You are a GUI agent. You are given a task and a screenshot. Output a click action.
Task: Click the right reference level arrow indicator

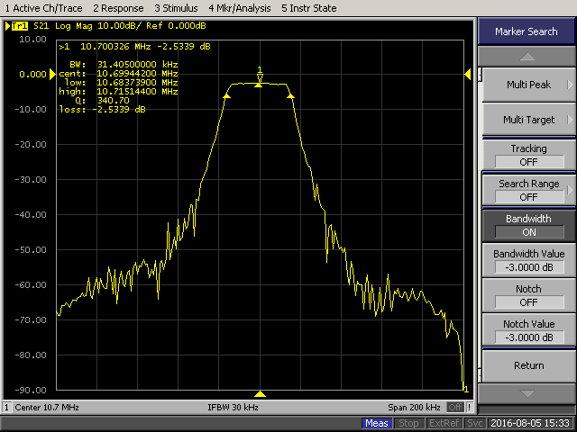468,74
